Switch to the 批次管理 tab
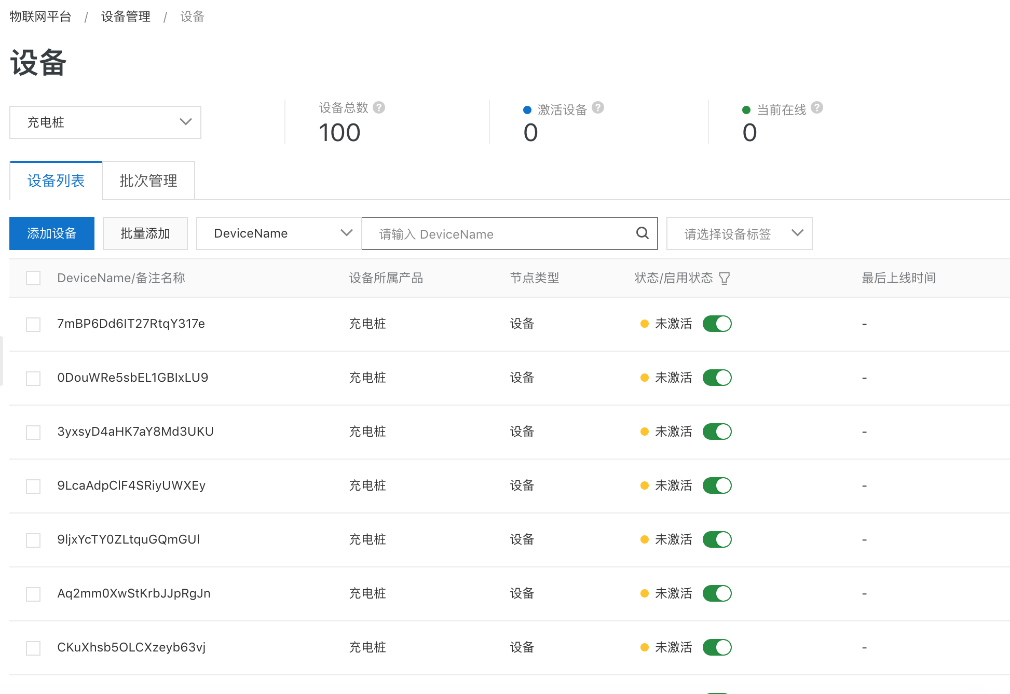Screen dimensions: 1010x694 pyautogui.click(x=148, y=181)
